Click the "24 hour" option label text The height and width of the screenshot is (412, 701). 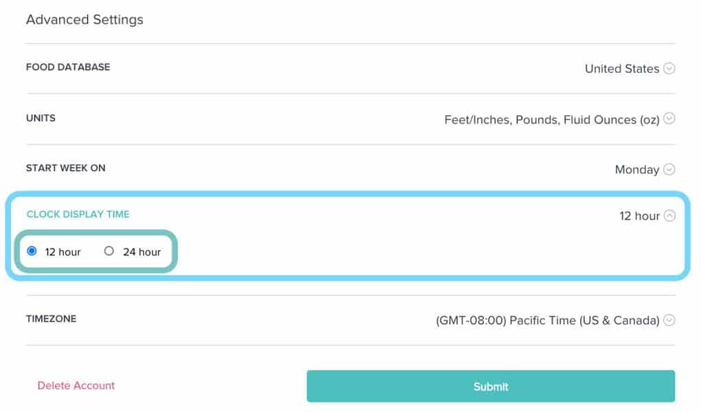[142, 252]
